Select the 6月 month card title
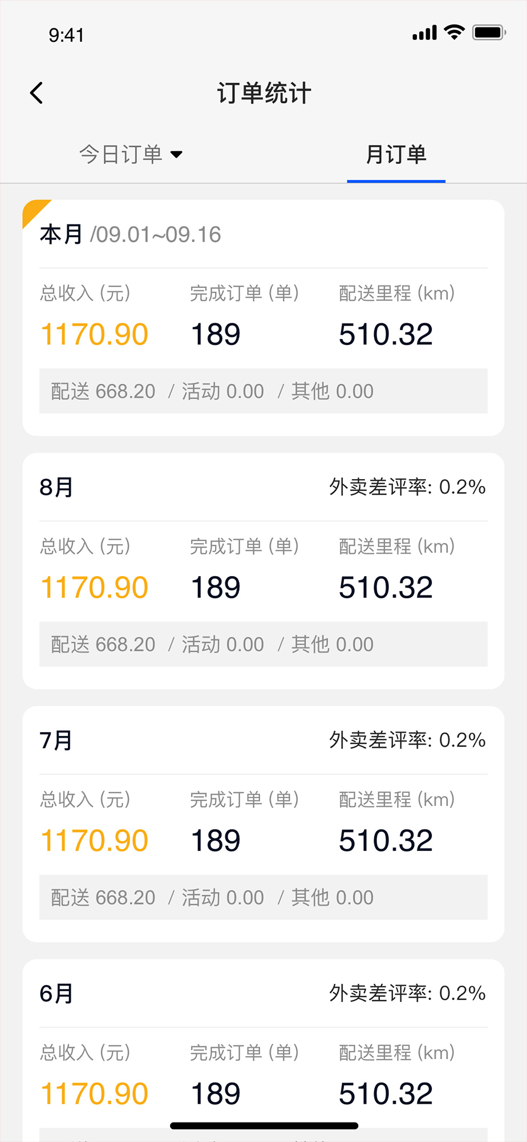This screenshot has width=527, height=1142. coord(56,994)
